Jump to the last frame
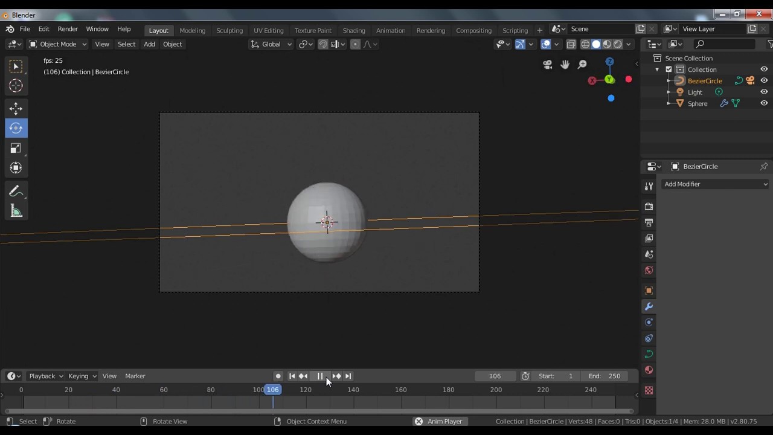The width and height of the screenshot is (773, 435). click(x=348, y=376)
